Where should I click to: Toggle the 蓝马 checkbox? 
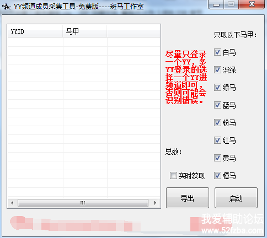pos(217,105)
